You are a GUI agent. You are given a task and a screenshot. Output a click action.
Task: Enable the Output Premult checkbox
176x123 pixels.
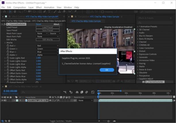(x=37, y=83)
